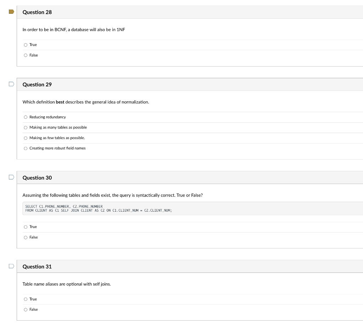Screen dimensions: 363x327
Task: Choose the Reducing redundancy option
Action: pyautogui.click(x=26, y=117)
